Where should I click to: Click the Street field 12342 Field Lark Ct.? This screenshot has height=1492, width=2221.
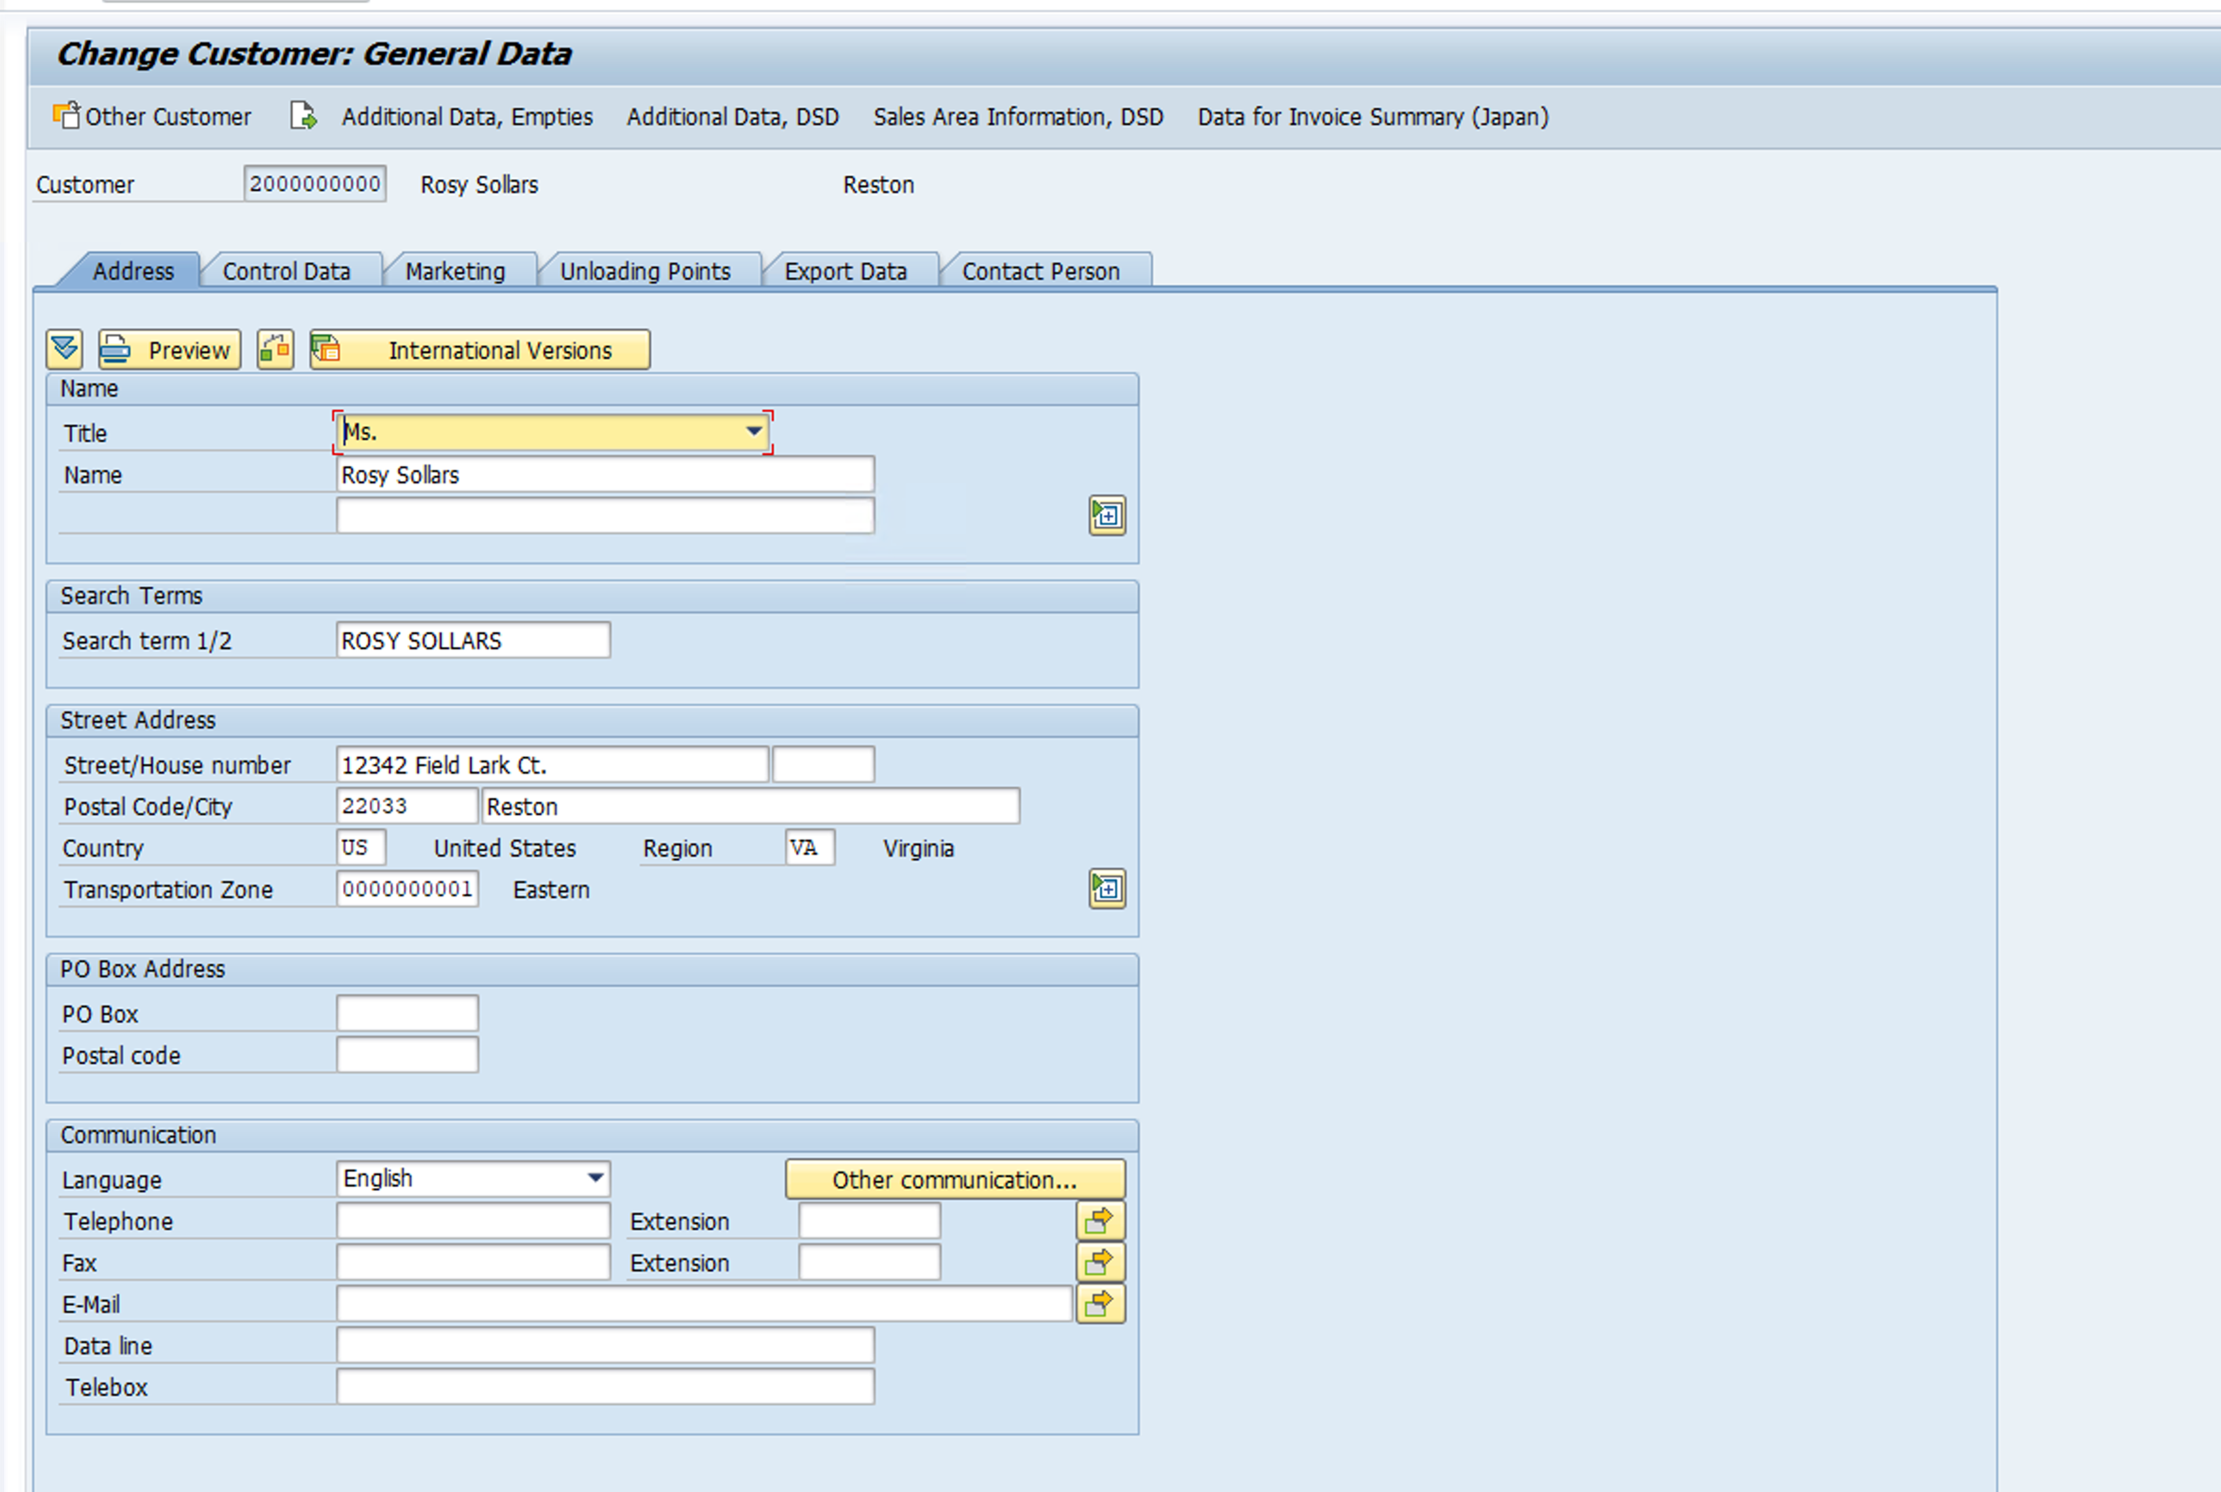pyautogui.click(x=552, y=764)
